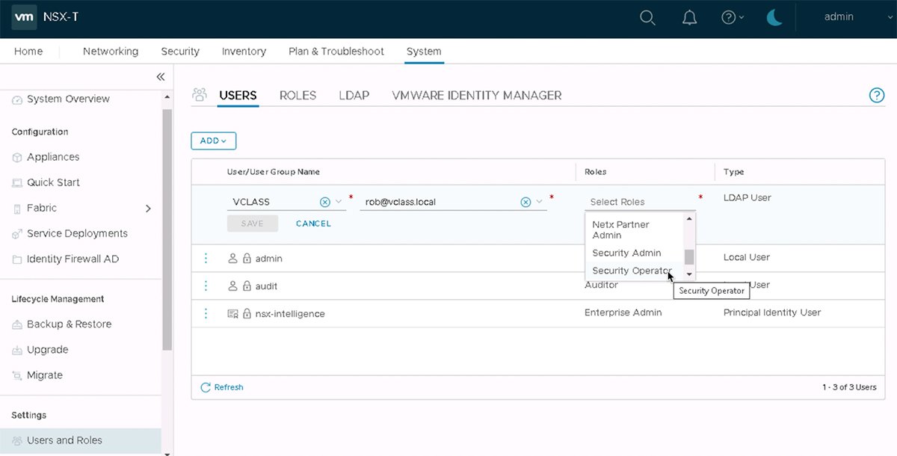Choose Security Operator from roles list

click(632, 271)
